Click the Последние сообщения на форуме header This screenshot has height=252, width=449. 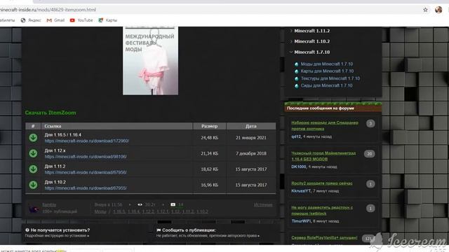tap(321, 108)
